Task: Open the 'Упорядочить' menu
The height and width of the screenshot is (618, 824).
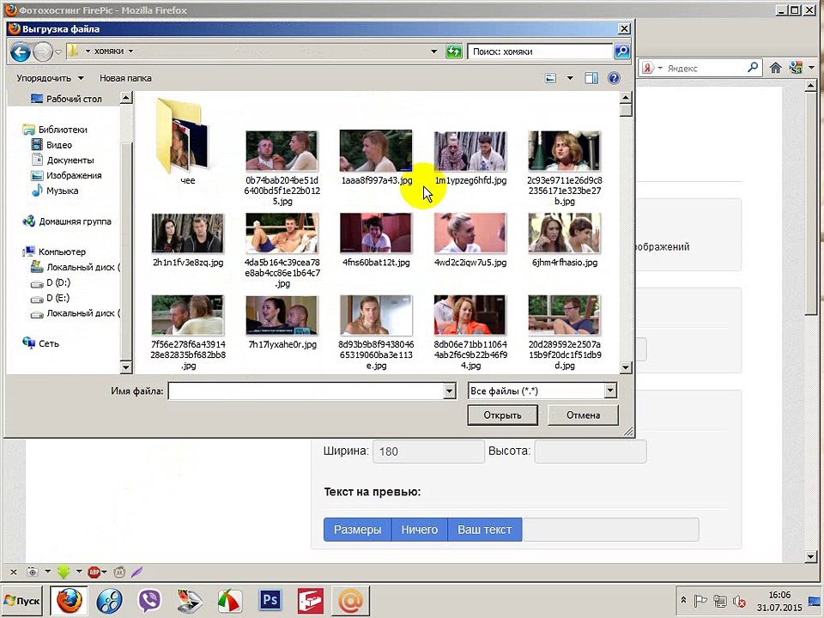Action: (x=50, y=78)
